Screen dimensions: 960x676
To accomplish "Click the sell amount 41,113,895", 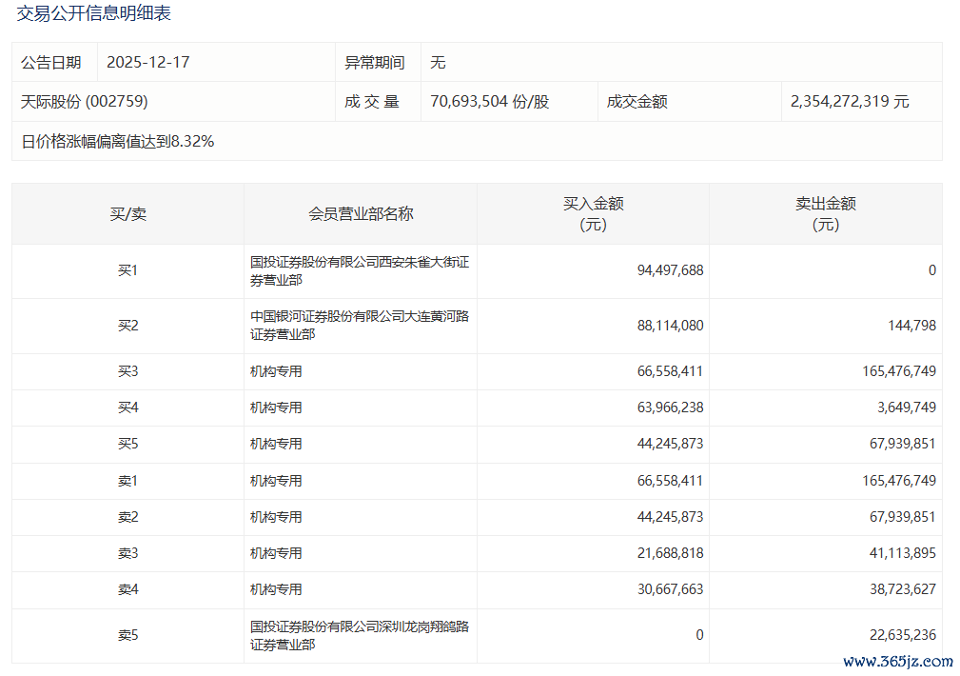I will click(x=898, y=553).
